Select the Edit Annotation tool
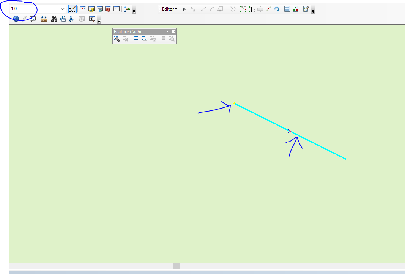This screenshot has height=274, width=405. tap(193, 9)
